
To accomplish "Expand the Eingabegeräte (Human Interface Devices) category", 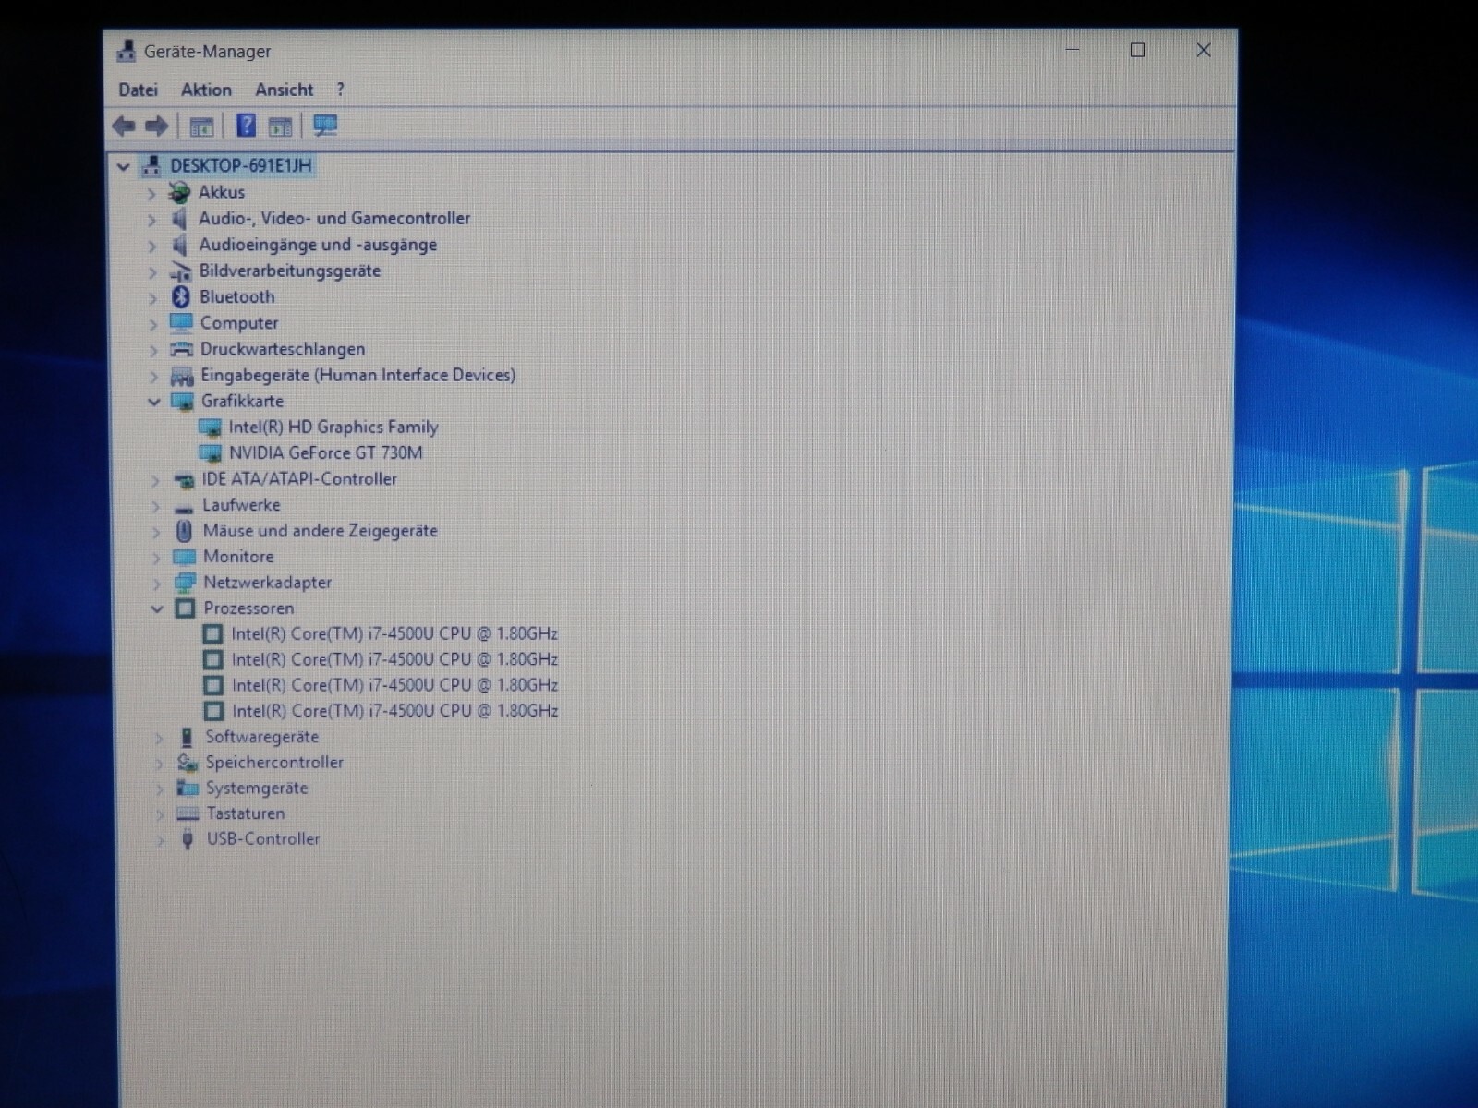I will coord(153,376).
